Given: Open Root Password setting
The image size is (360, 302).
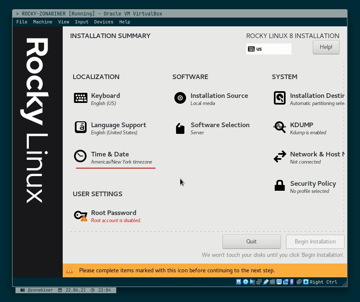Looking at the screenshot, I should pos(107,216).
